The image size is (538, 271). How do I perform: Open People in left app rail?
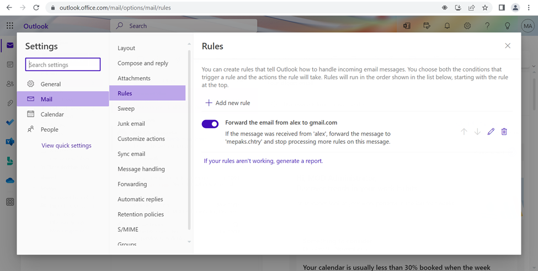point(10,84)
